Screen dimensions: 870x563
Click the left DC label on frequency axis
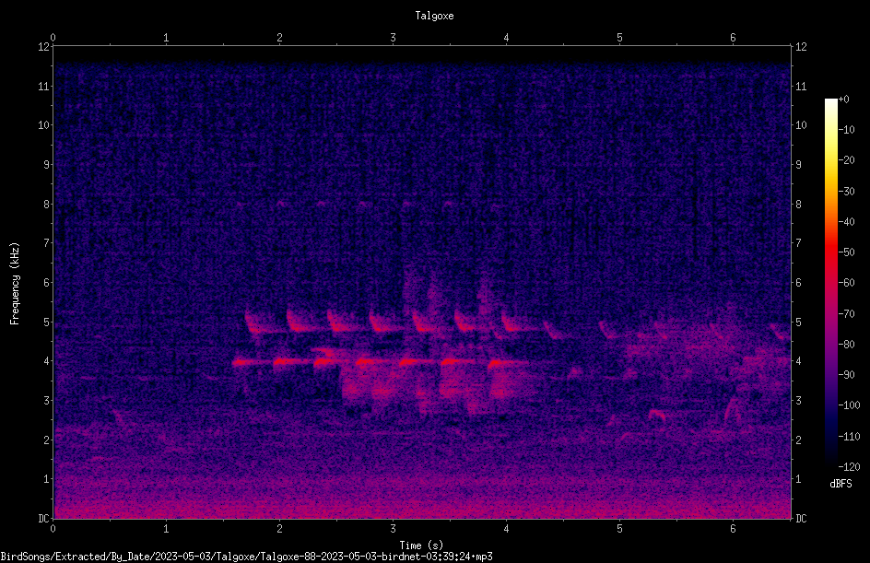[x=43, y=519]
